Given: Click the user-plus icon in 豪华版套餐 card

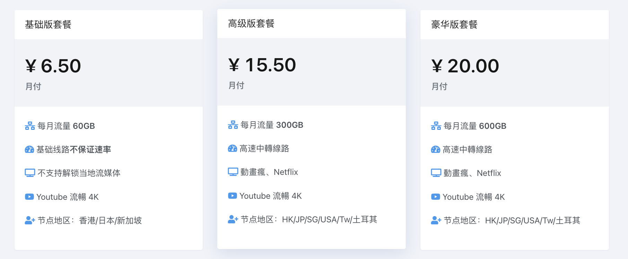Looking at the screenshot, I should click(x=436, y=220).
